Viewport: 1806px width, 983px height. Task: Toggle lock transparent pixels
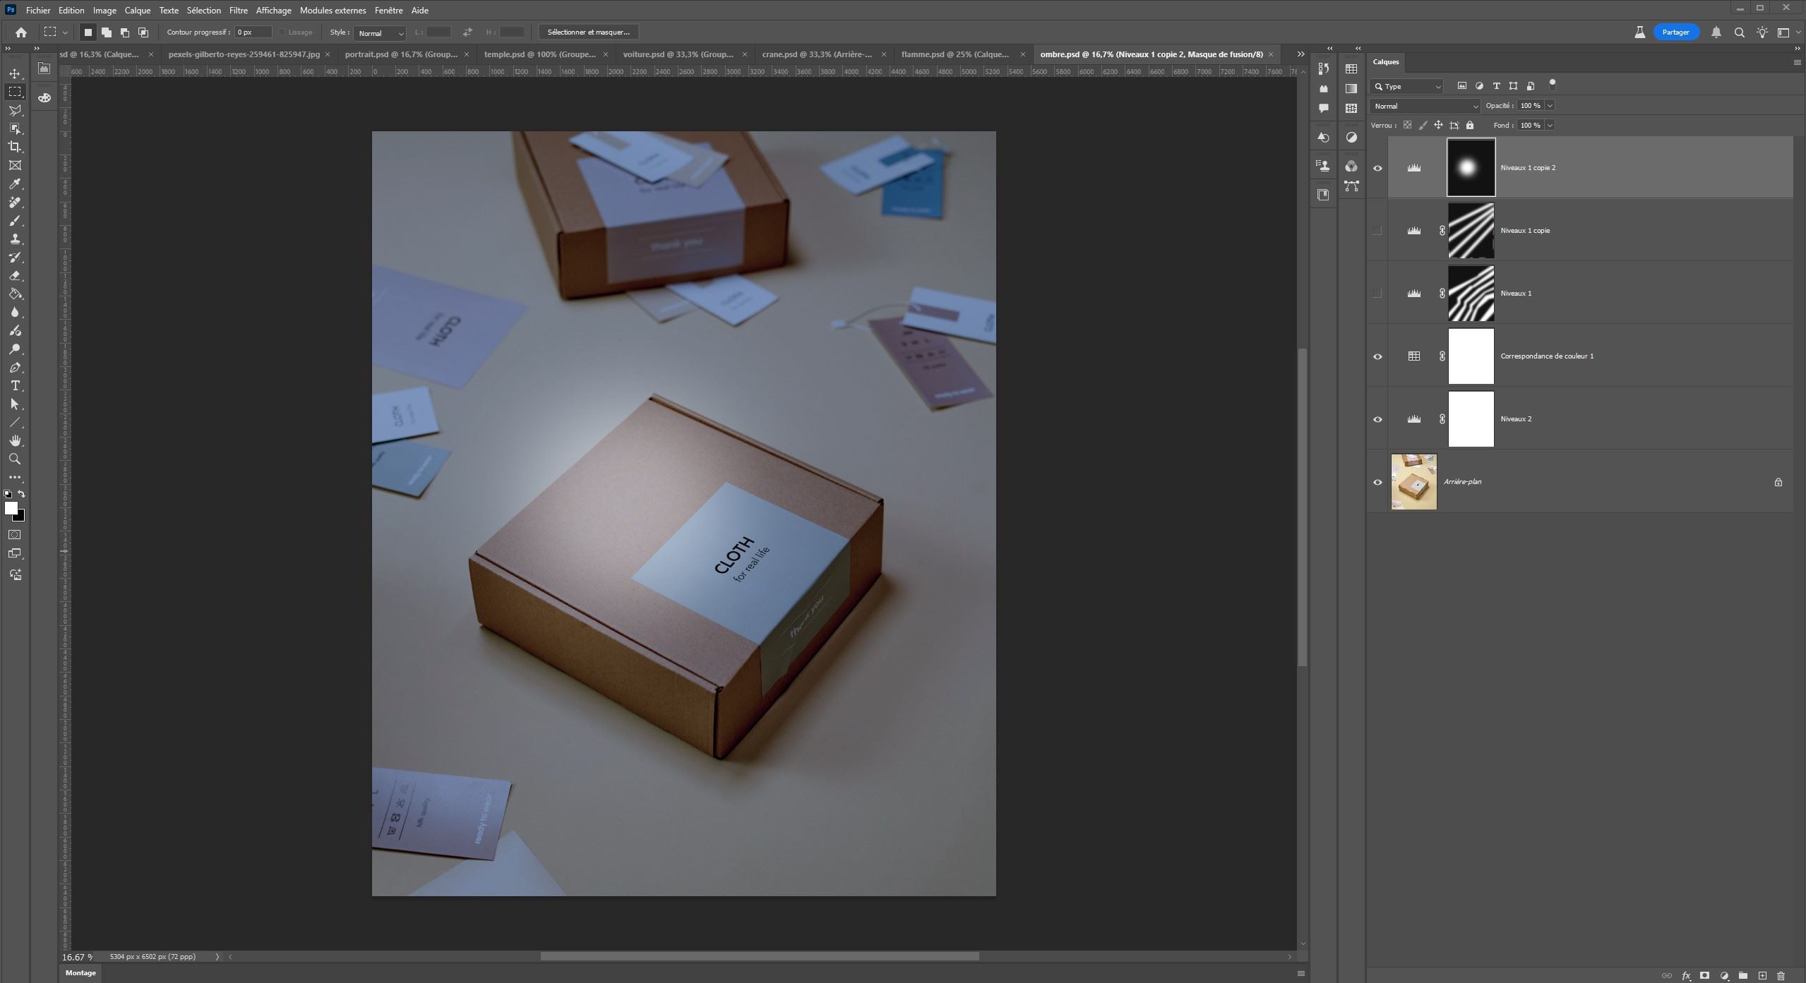tap(1407, 125)
